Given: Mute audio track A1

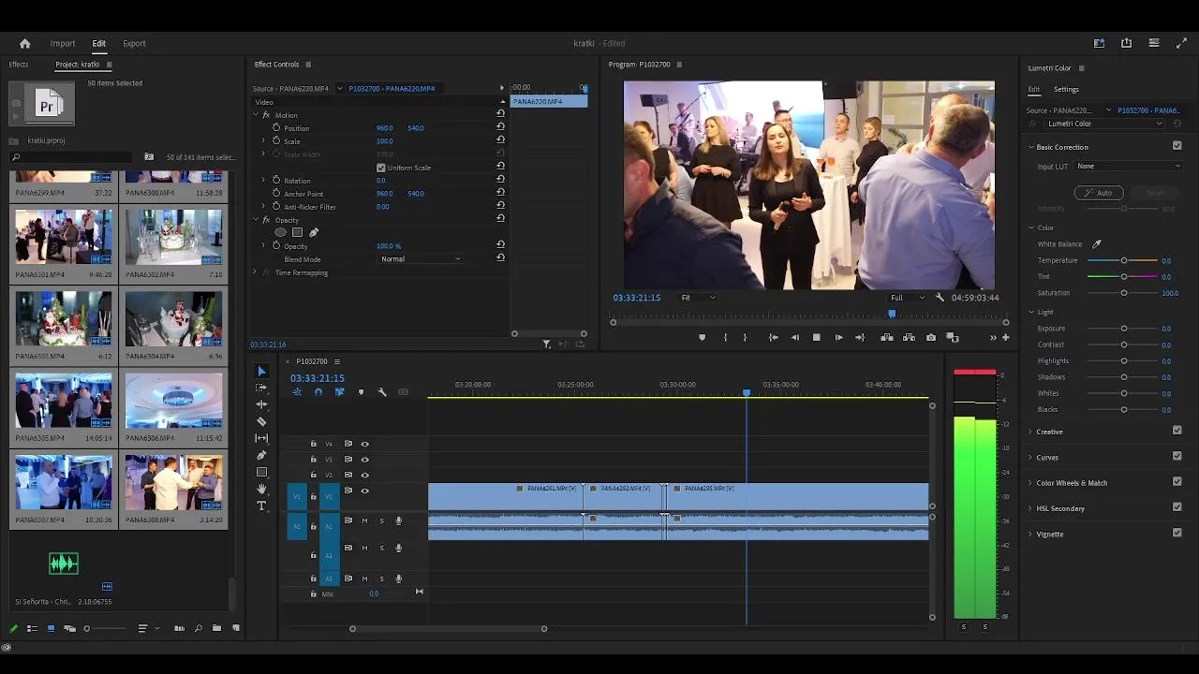Looking at the screenshot, I should point(364,520).
